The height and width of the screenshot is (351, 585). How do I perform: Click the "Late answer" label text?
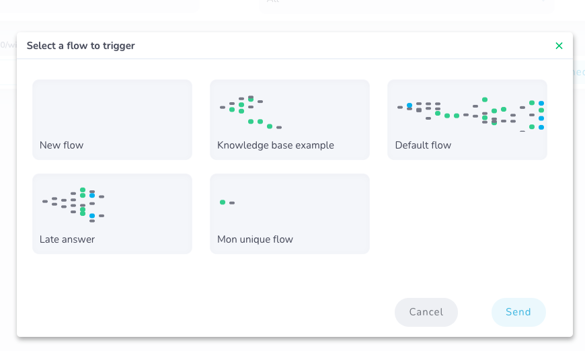(67, 239)
